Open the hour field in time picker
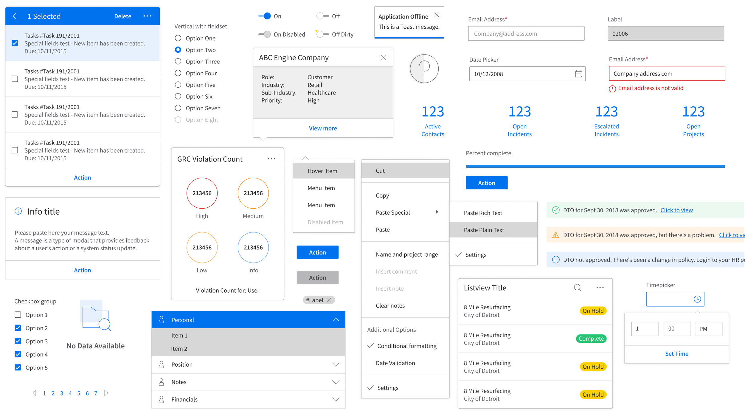 [645, 329]
